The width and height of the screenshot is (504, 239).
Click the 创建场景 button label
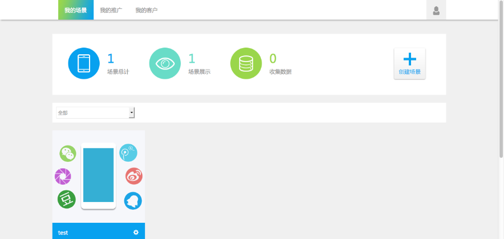click(x=409, y=72)
